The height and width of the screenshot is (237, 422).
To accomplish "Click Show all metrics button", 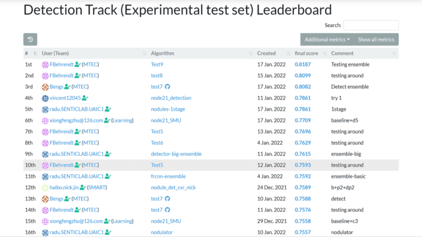I will (x=377, y=39).
